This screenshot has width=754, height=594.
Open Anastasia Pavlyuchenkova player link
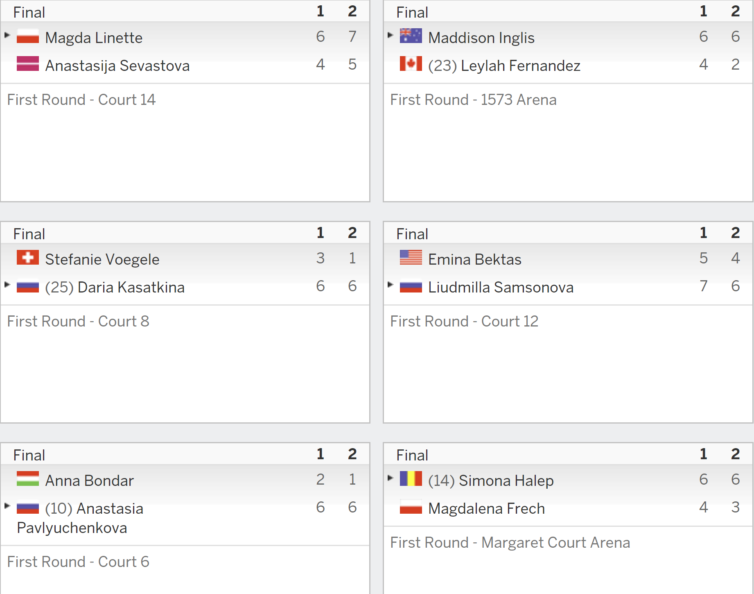point(80,518)
